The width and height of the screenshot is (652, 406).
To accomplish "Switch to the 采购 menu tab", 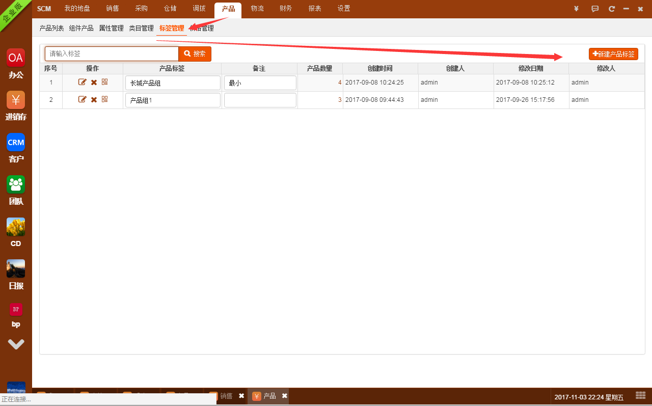I will coord(141,9).
